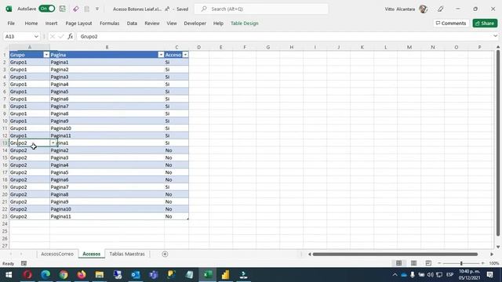Click the horizontal scroll right arrow
The height and width of the screenshot is (282, 502).
coord(492,254)
